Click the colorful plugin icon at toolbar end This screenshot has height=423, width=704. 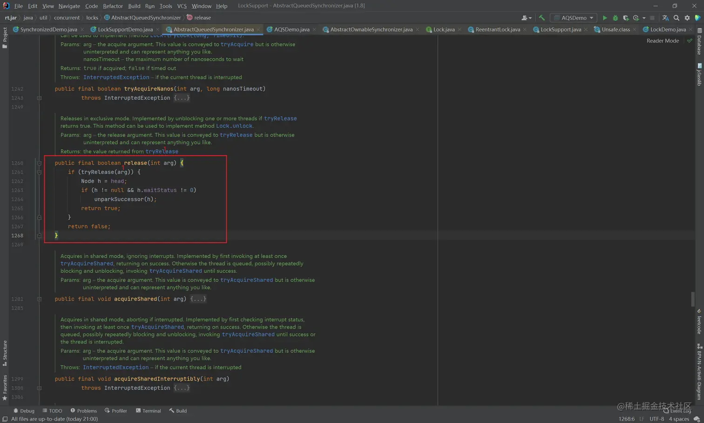point(697,18)
